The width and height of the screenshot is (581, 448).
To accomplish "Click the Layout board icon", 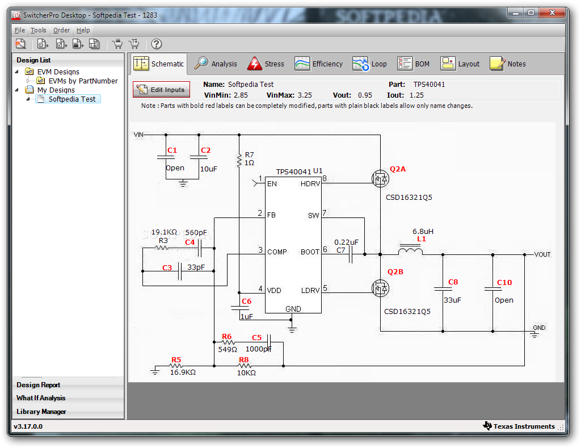I will (448, 64).
